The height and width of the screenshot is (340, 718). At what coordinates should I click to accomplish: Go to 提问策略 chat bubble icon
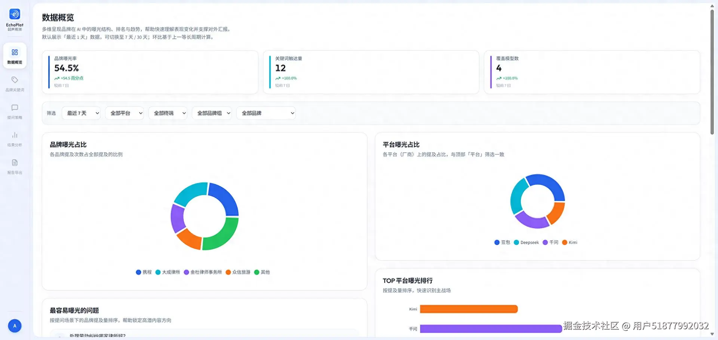tap(15, 107)
